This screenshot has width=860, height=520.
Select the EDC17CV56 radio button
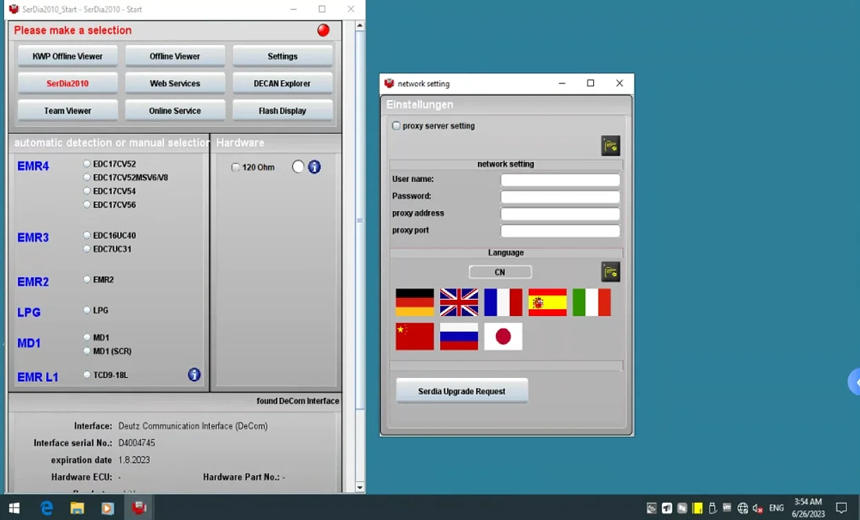point(87,205)
